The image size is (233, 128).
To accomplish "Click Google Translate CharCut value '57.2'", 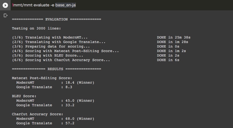I will tap(70, 123).
